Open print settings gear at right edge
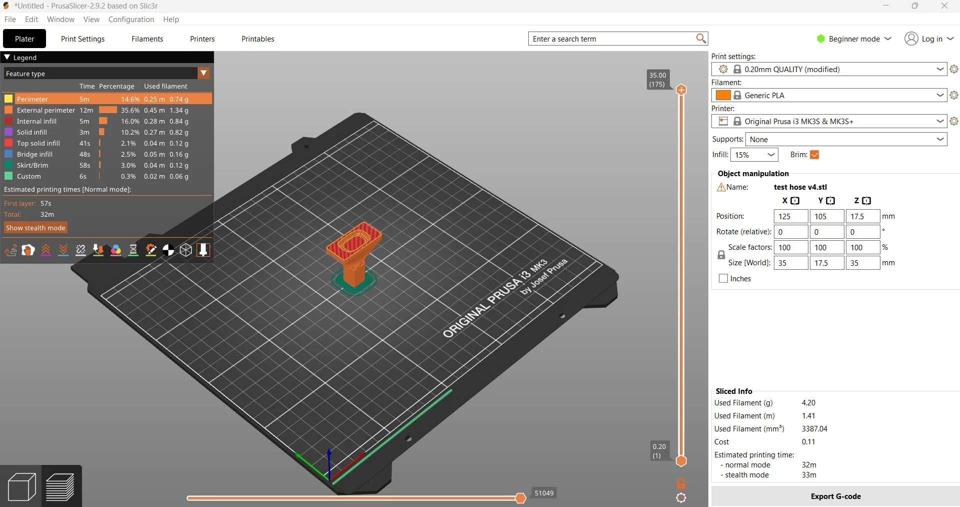This screenshot has width=960, height=507. (954, 69)
